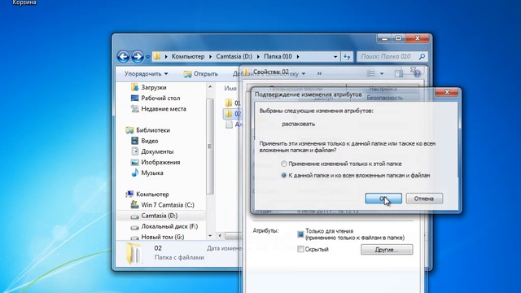Select Папка 010 in the address breadcrumb
The width and height of the screenshot is (521, 293).
(278, 56)
